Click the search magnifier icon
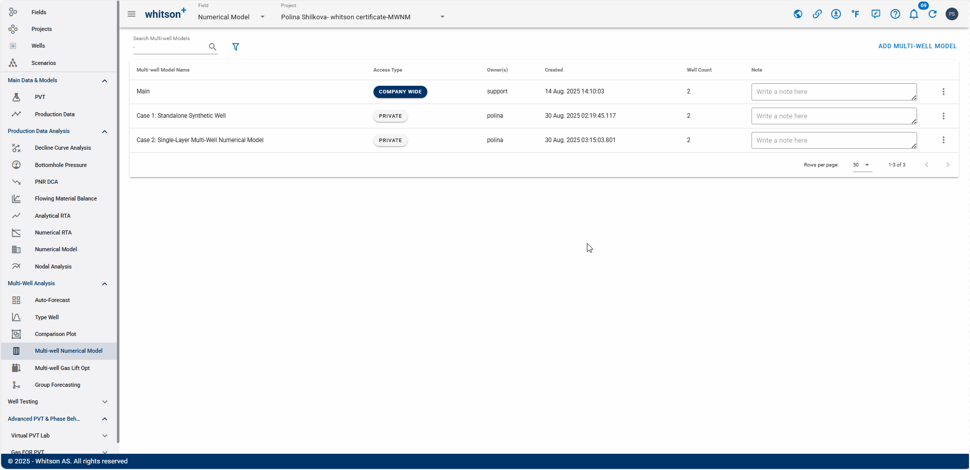Viewport: 970px width, 470px height. point(212,47)
